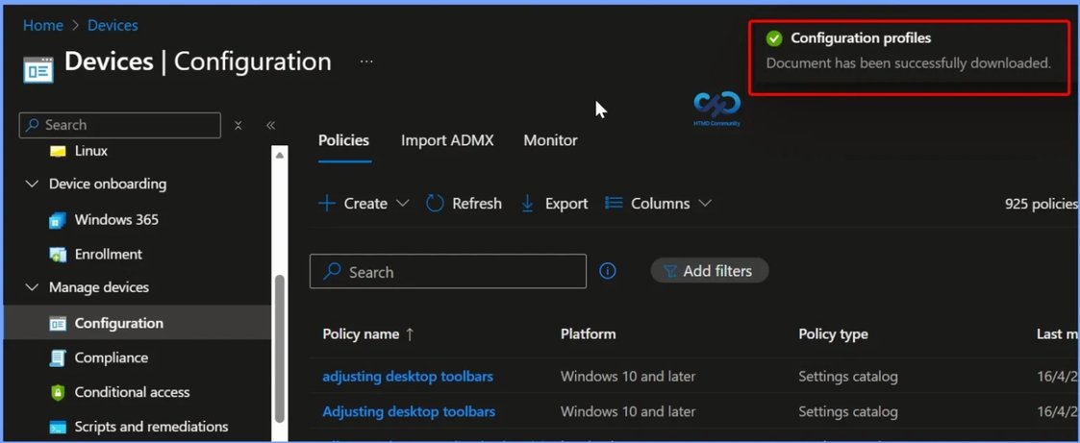The width and height of the screenshot is (1080, 443).
Task: Click the Columns list icon
Action: [613, 203]
